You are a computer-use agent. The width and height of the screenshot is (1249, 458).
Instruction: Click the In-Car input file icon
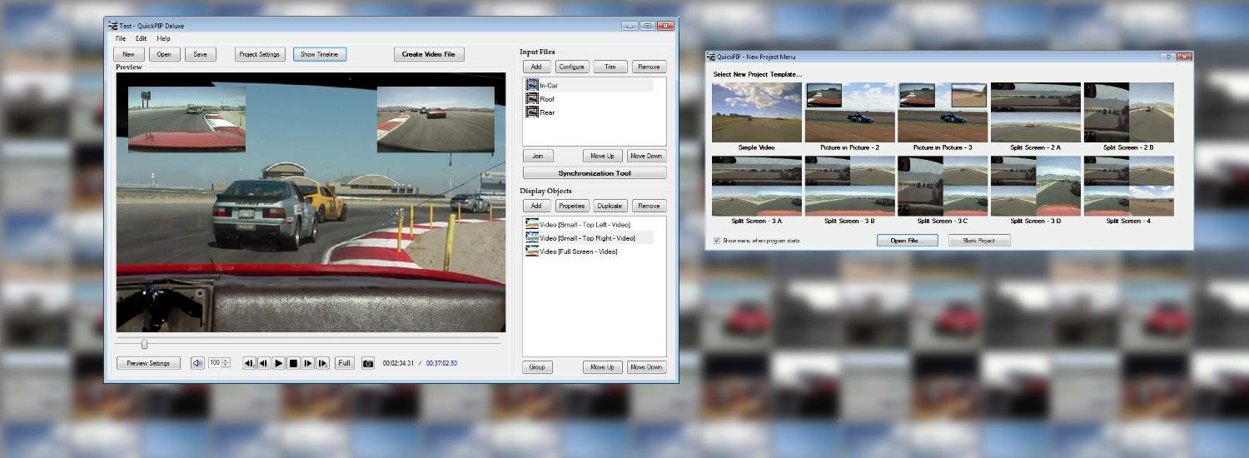tap(532, 85)
